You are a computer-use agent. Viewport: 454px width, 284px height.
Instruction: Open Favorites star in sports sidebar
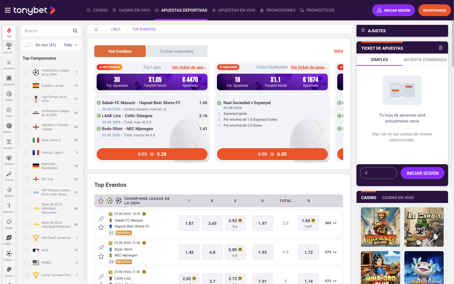[9, 64]
